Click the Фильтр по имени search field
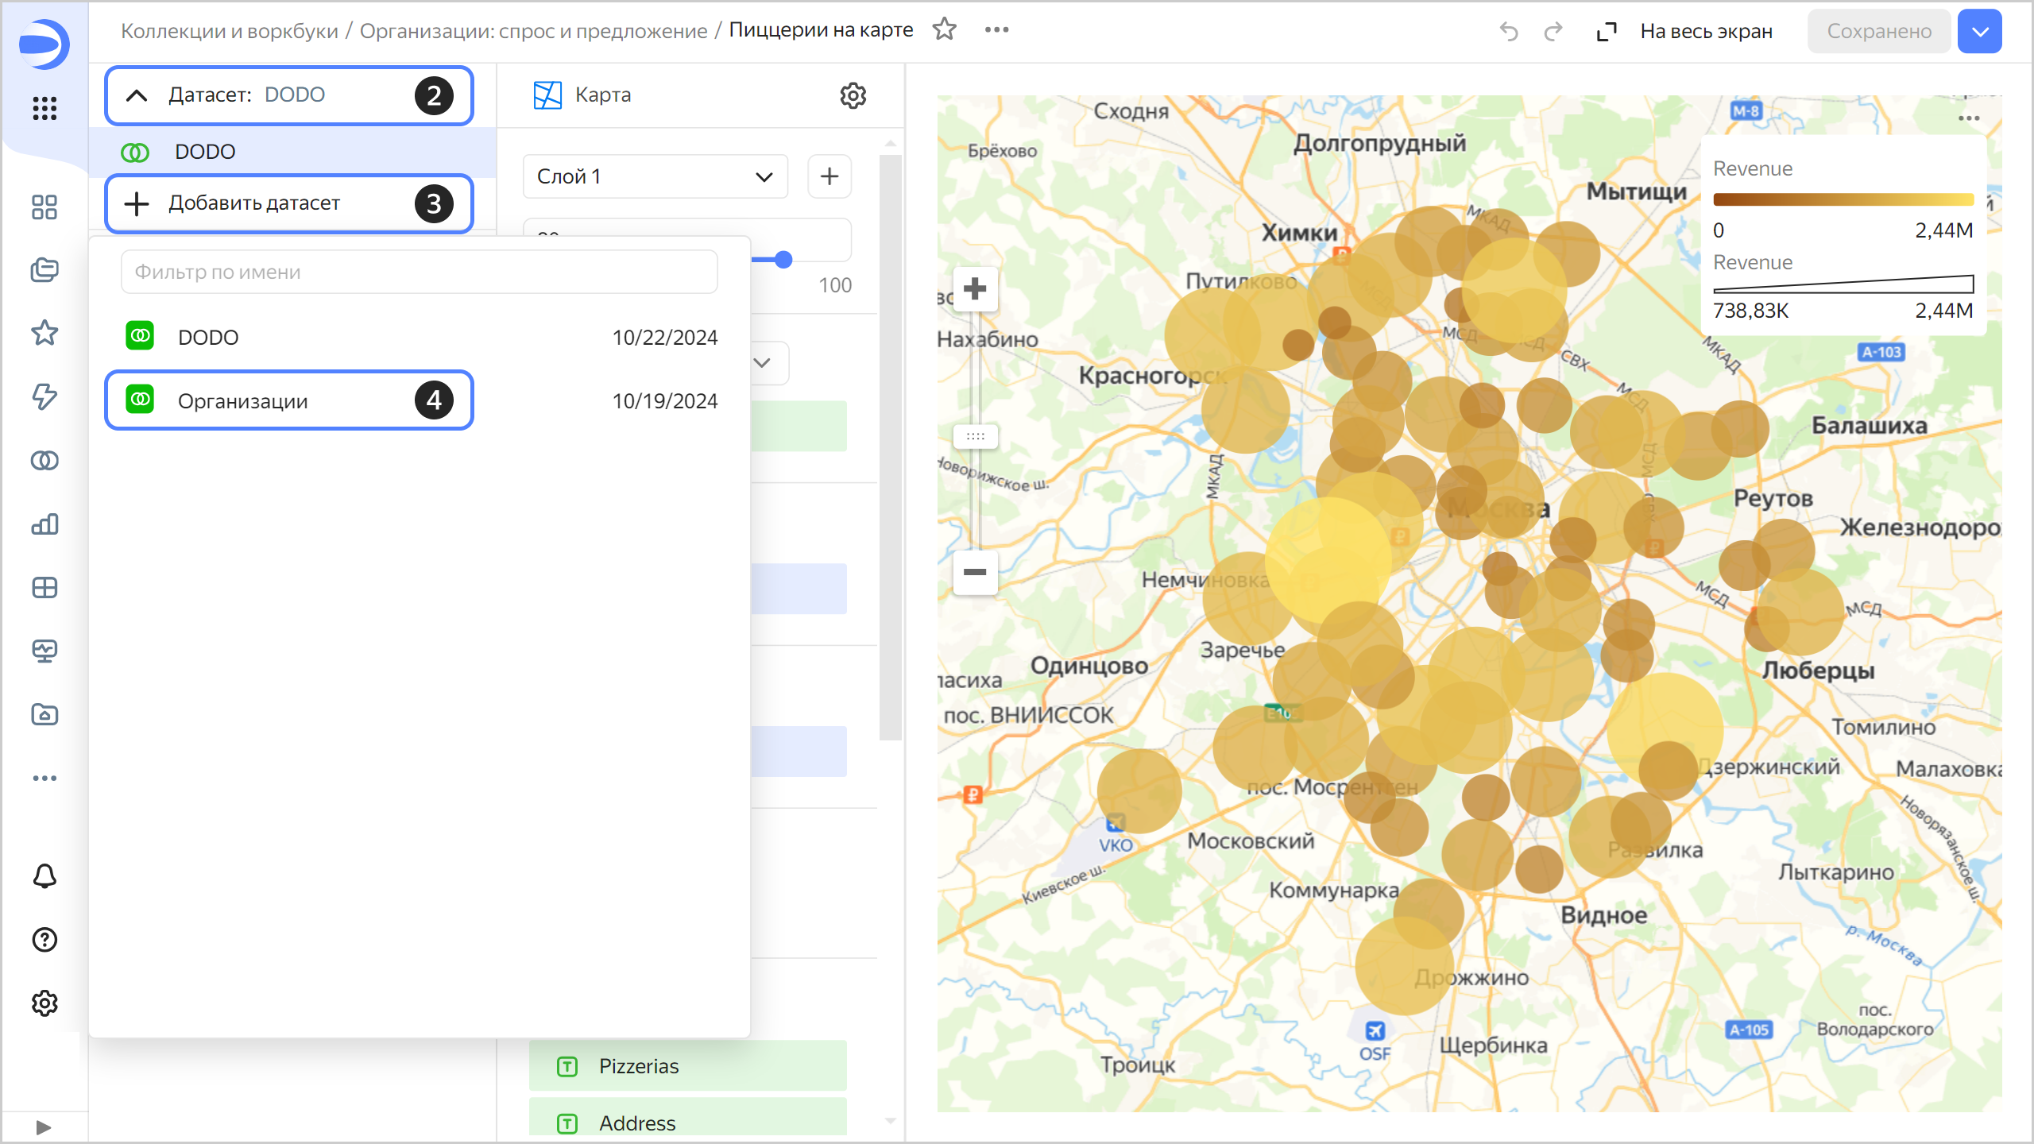This screenshot has width=2034, height=1144. pyautogui.click(x=420, y=272)
